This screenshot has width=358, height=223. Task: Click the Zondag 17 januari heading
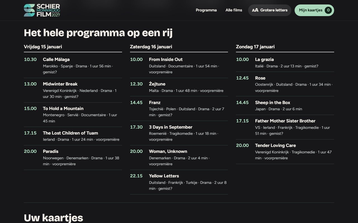(x=255, y=47)
